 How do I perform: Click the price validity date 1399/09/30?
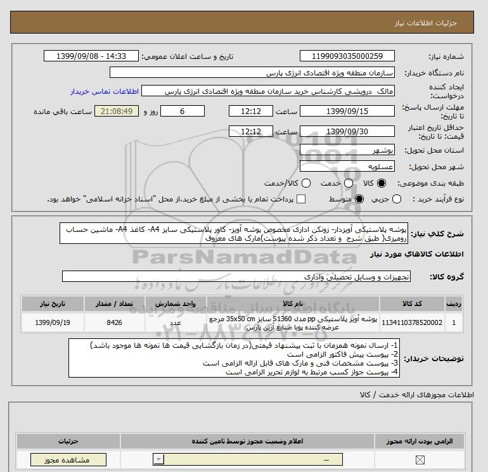point(347,131)
